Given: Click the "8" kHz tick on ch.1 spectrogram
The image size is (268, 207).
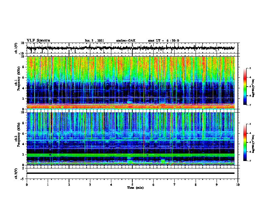Looking at the screenshot, I should coord(23,67).
